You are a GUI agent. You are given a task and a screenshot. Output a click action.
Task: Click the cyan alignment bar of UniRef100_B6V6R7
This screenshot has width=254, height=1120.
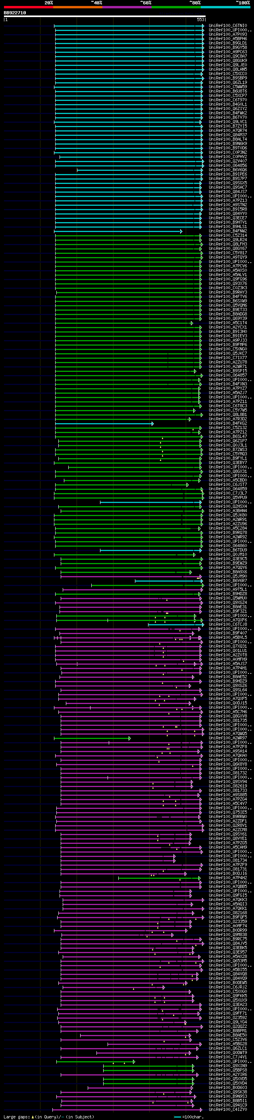168,580
